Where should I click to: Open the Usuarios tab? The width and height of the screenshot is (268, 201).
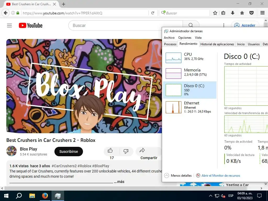[254, 44]
